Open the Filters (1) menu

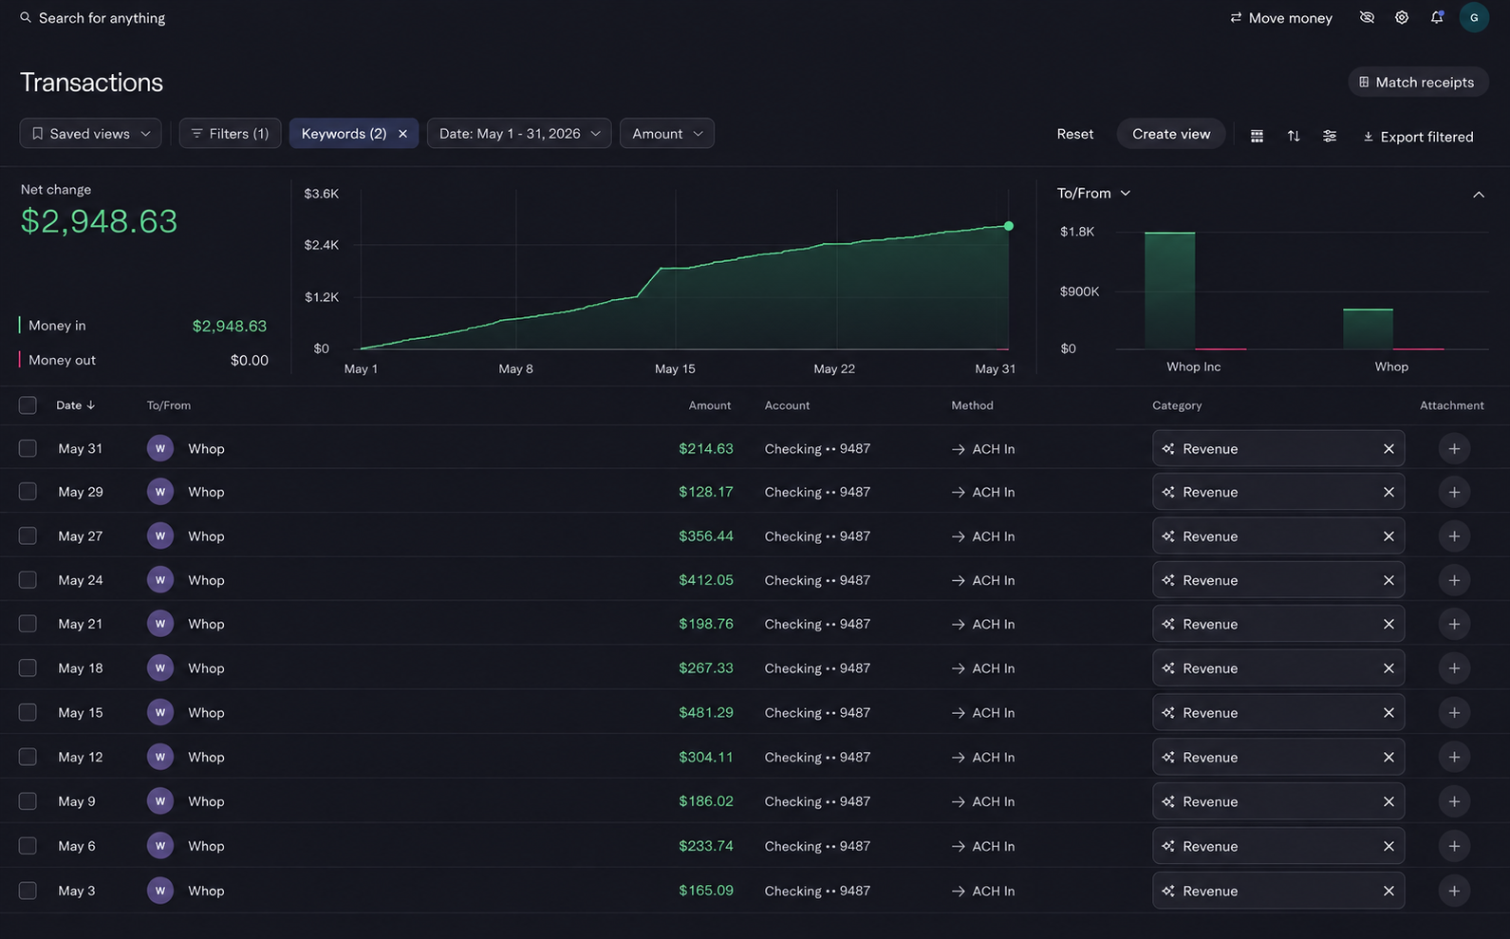pos(230,134)
